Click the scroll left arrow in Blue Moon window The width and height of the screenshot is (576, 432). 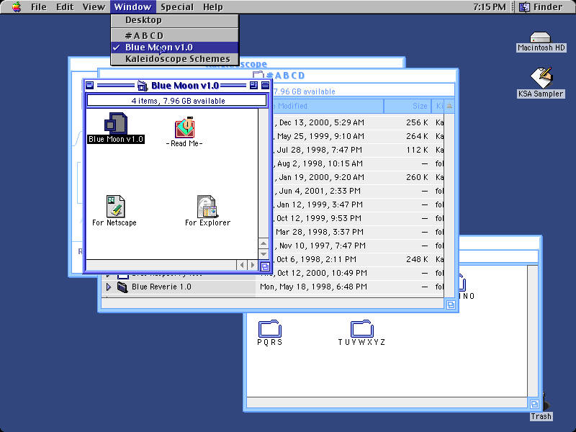tap(242, 265)
